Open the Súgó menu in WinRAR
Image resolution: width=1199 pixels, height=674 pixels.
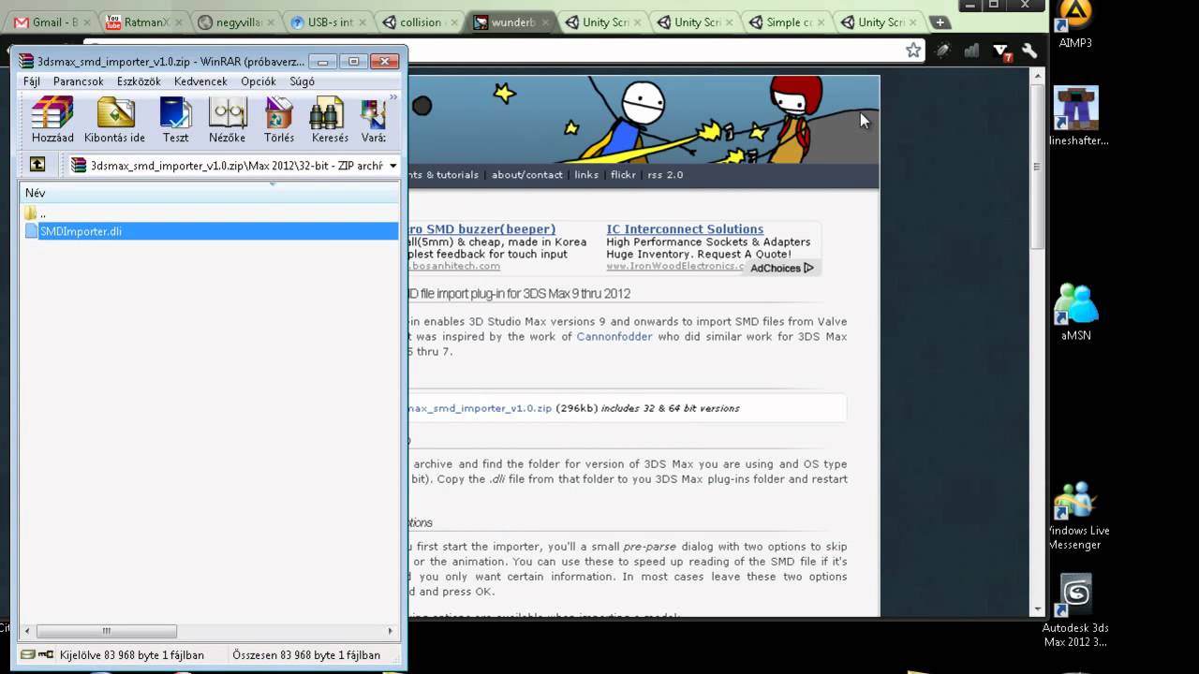pyautogui.click(x=302, y=81)
